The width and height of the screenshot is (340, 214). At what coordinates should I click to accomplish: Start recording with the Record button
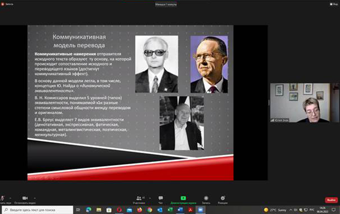tap(206, 199)
